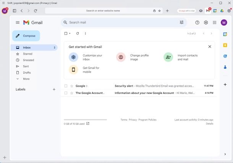Tick the select-all checkbox in mail toolbar
This screenshot has width=233, height=163.
click(x=66, y=34)
